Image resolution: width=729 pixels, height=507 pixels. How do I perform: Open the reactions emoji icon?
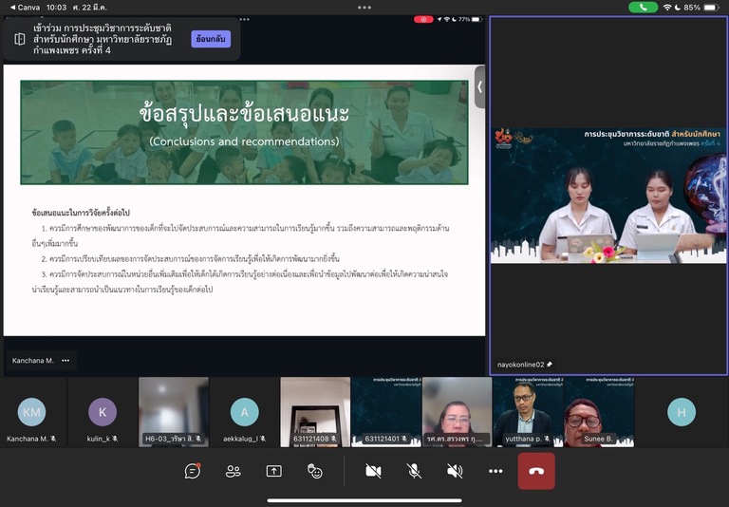pyautogui.click(x=315, y=471)
